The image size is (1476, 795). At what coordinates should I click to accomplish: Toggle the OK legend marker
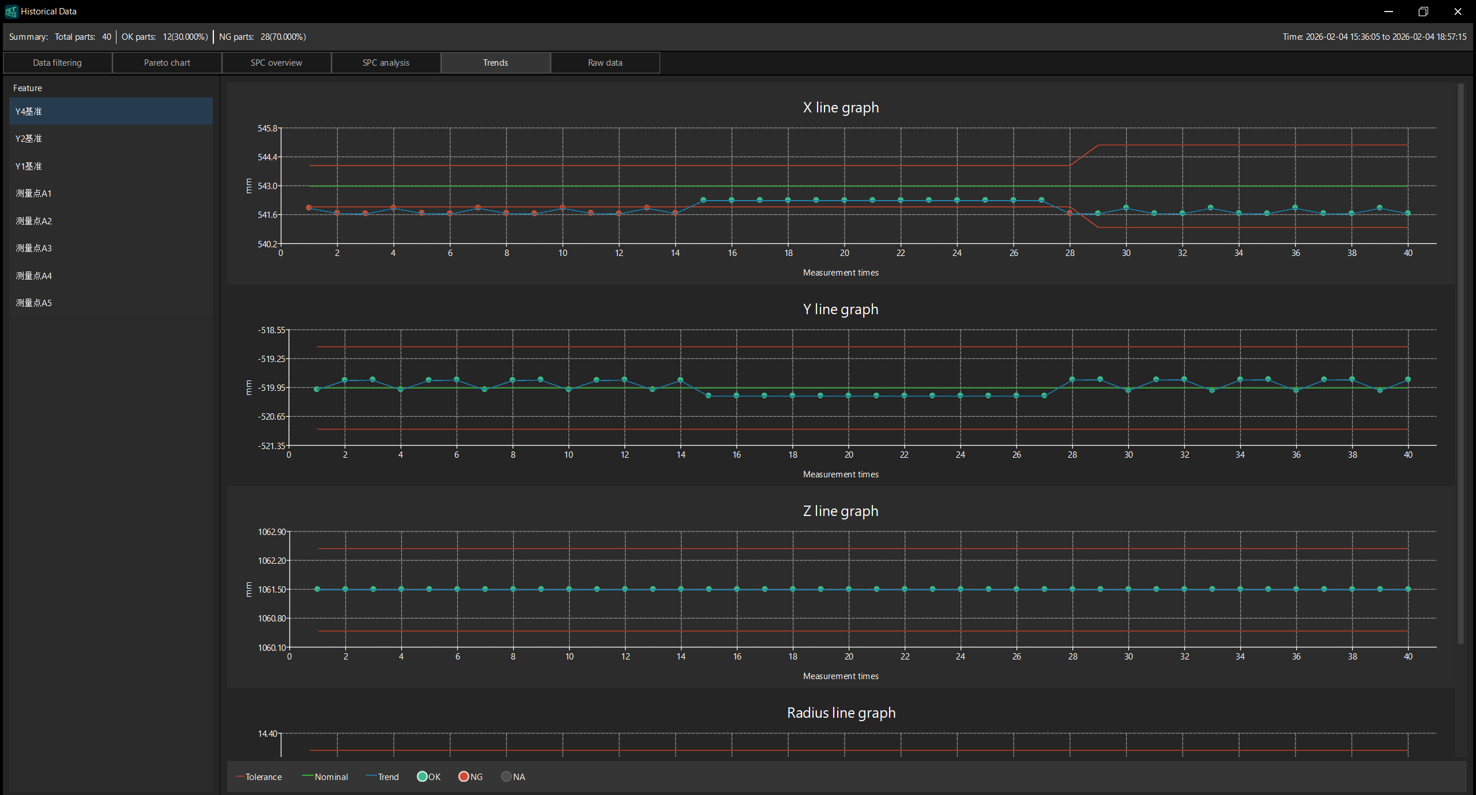click(422, 777)
